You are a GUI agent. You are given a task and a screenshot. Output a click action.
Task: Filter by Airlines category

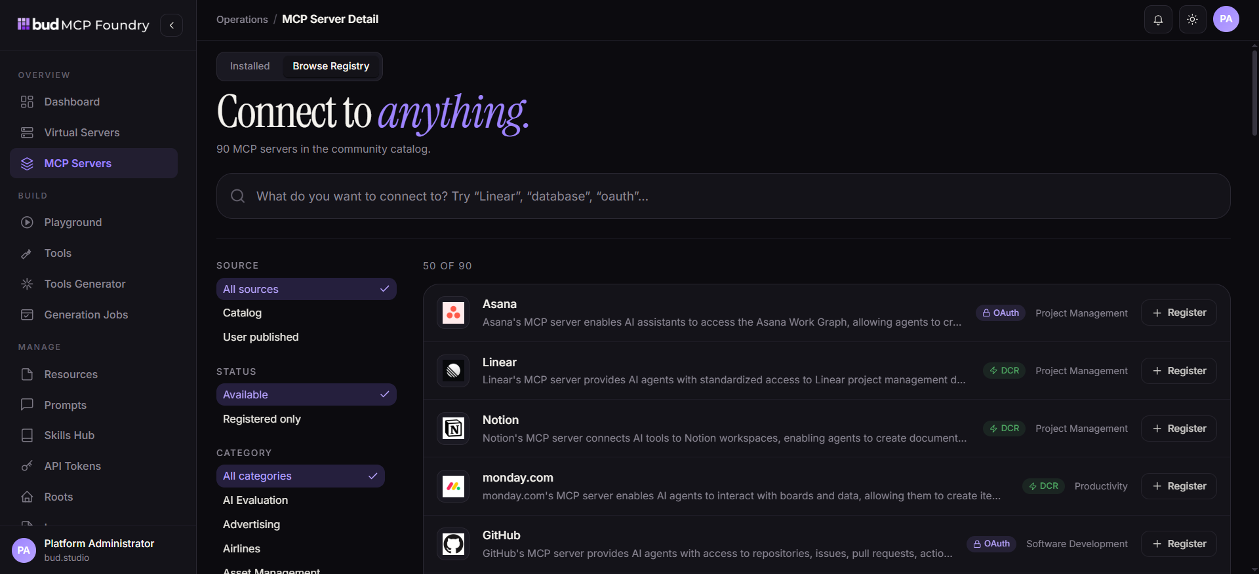click(x=300, y=548)
